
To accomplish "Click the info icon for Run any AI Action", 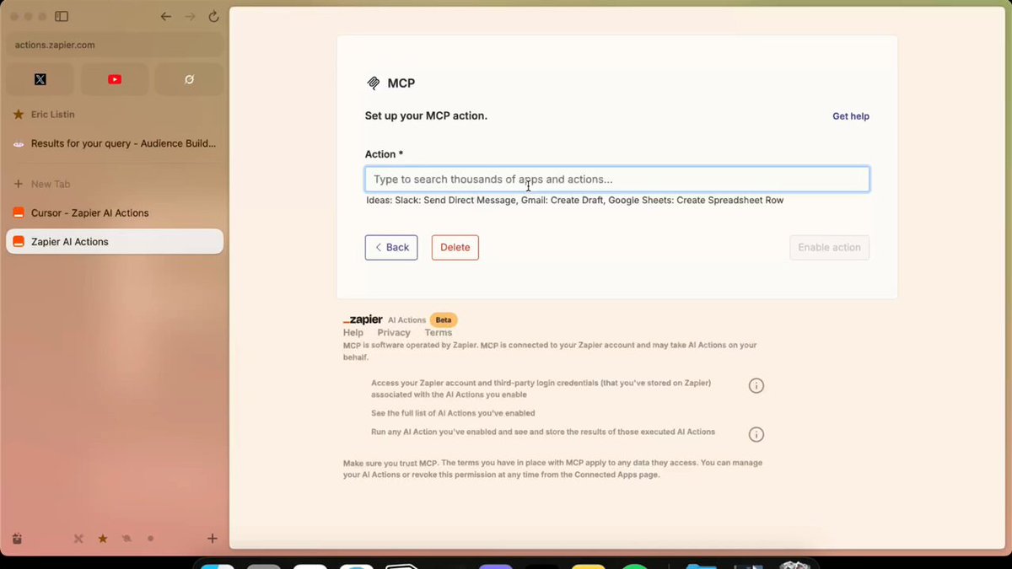I will click(756, 434).
